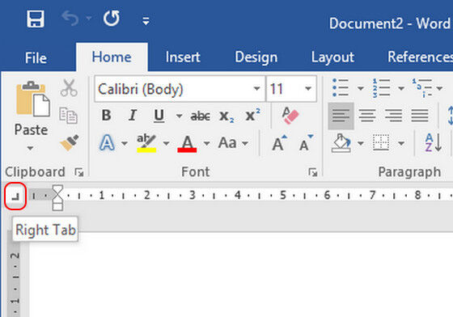The width and height of the screenshot is (453, 317).
Task: Click the horizontal ruler at the 4 mark
Action: [238, 196]
